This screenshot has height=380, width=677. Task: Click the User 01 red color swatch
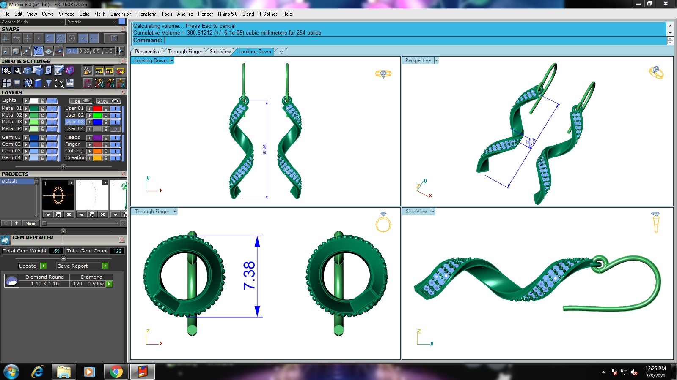pos(97,109)
